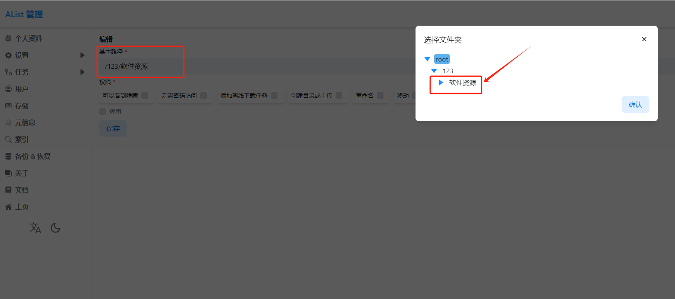The height and width of the screenshot is (299, 675).
Task: Click the 个人资料 profile icon
Action: (x=8, y=38)
